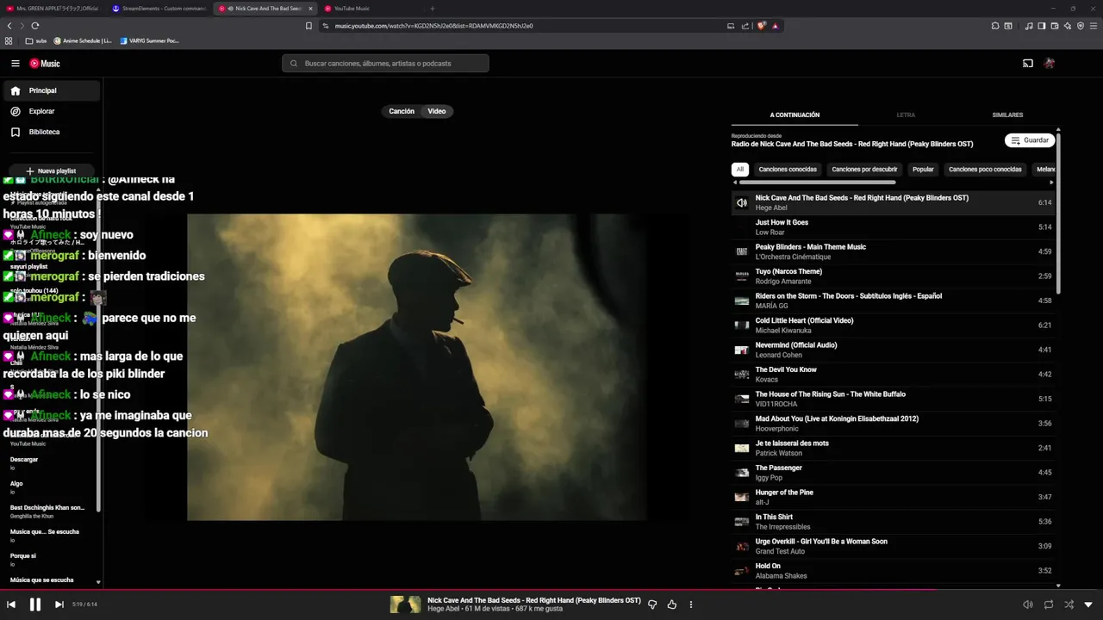Bookmark this page in address bar
Screen dimensions: 1103x620
tap(308, 26)
